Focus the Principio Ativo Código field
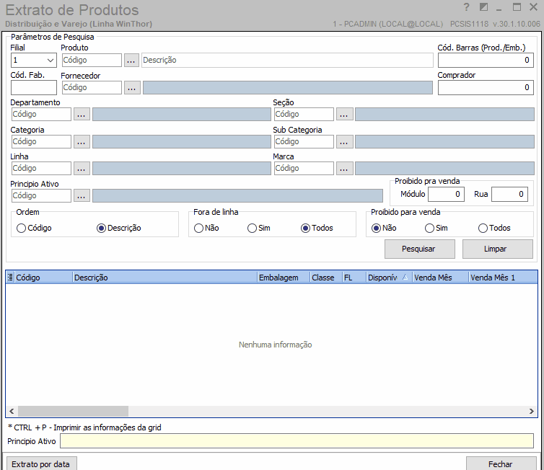544x470 pixels. (x=41, y=196)
